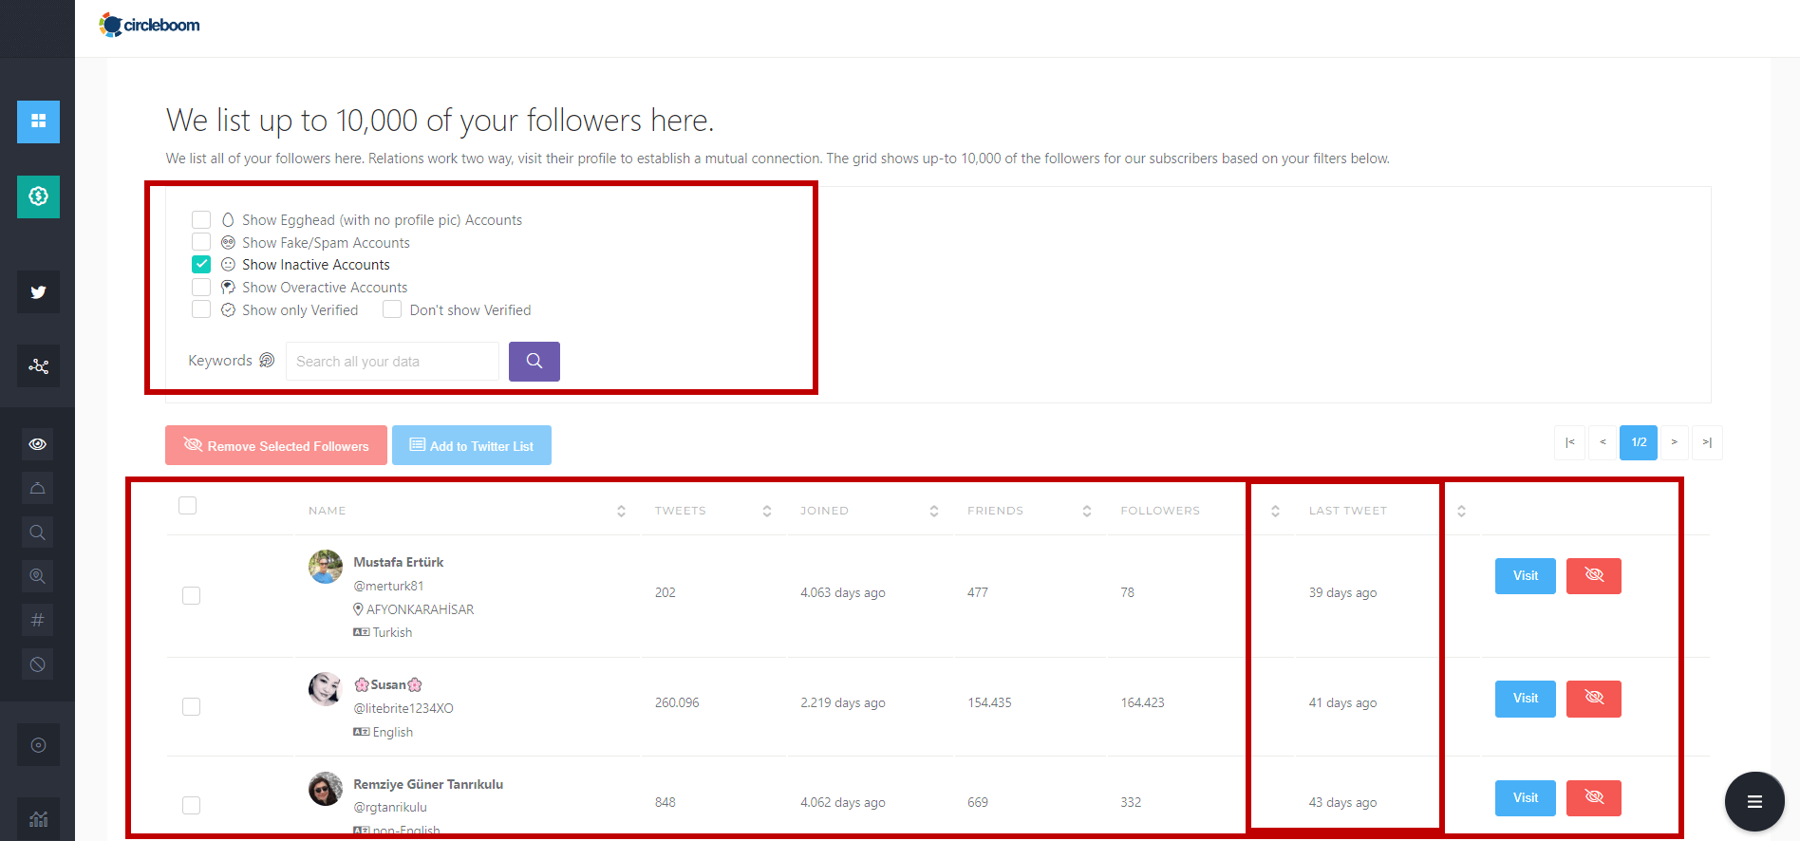
Task: Go to first page of results
Action: point(1570,442)
